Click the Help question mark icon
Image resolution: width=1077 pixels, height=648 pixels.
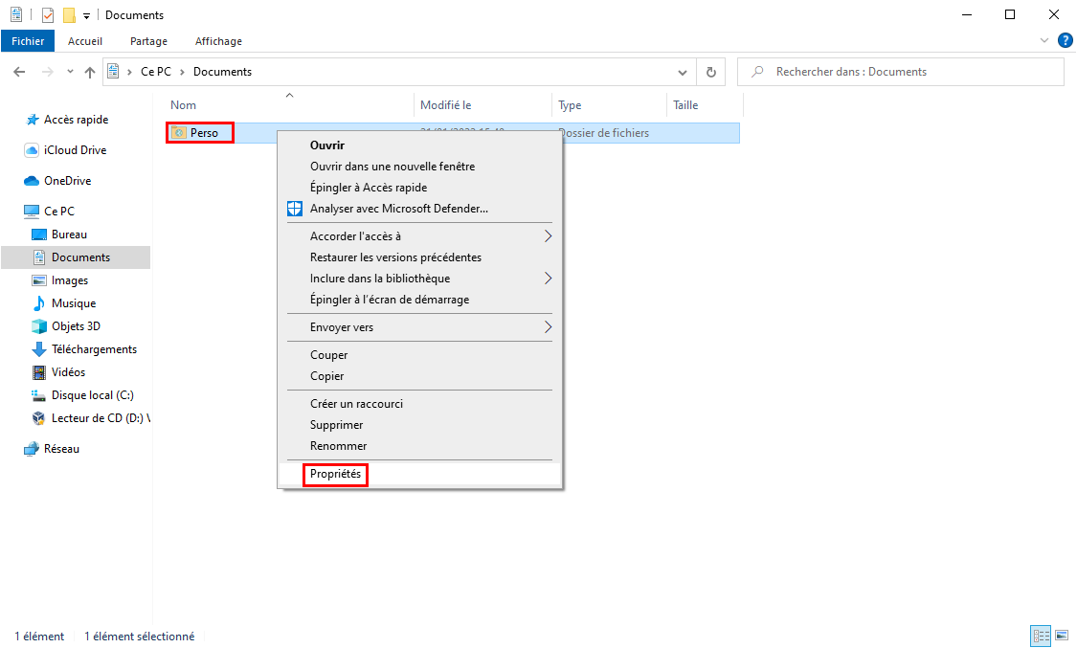1066,40
